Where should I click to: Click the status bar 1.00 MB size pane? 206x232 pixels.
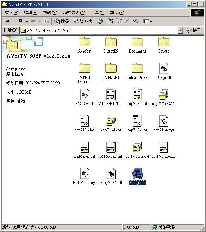click(x=136, y=227)
